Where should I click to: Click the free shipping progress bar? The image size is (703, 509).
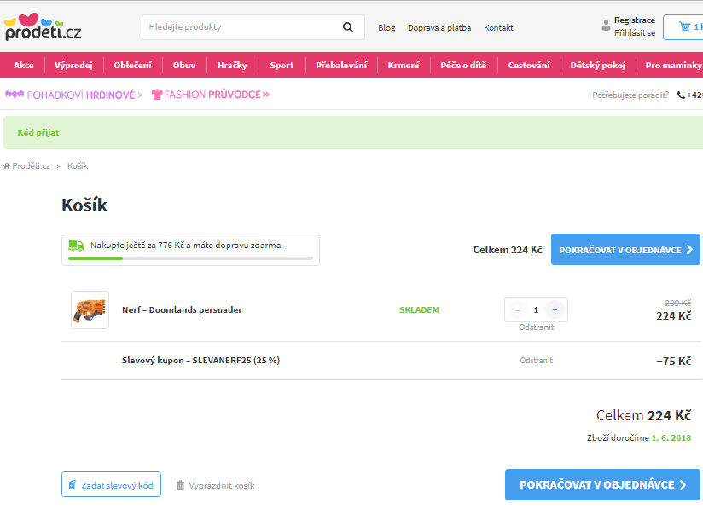pos(190,258)
